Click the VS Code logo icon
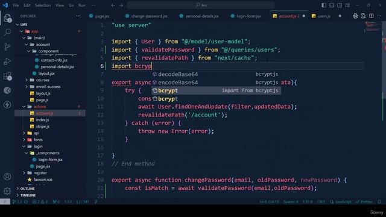 coord(5,5)
